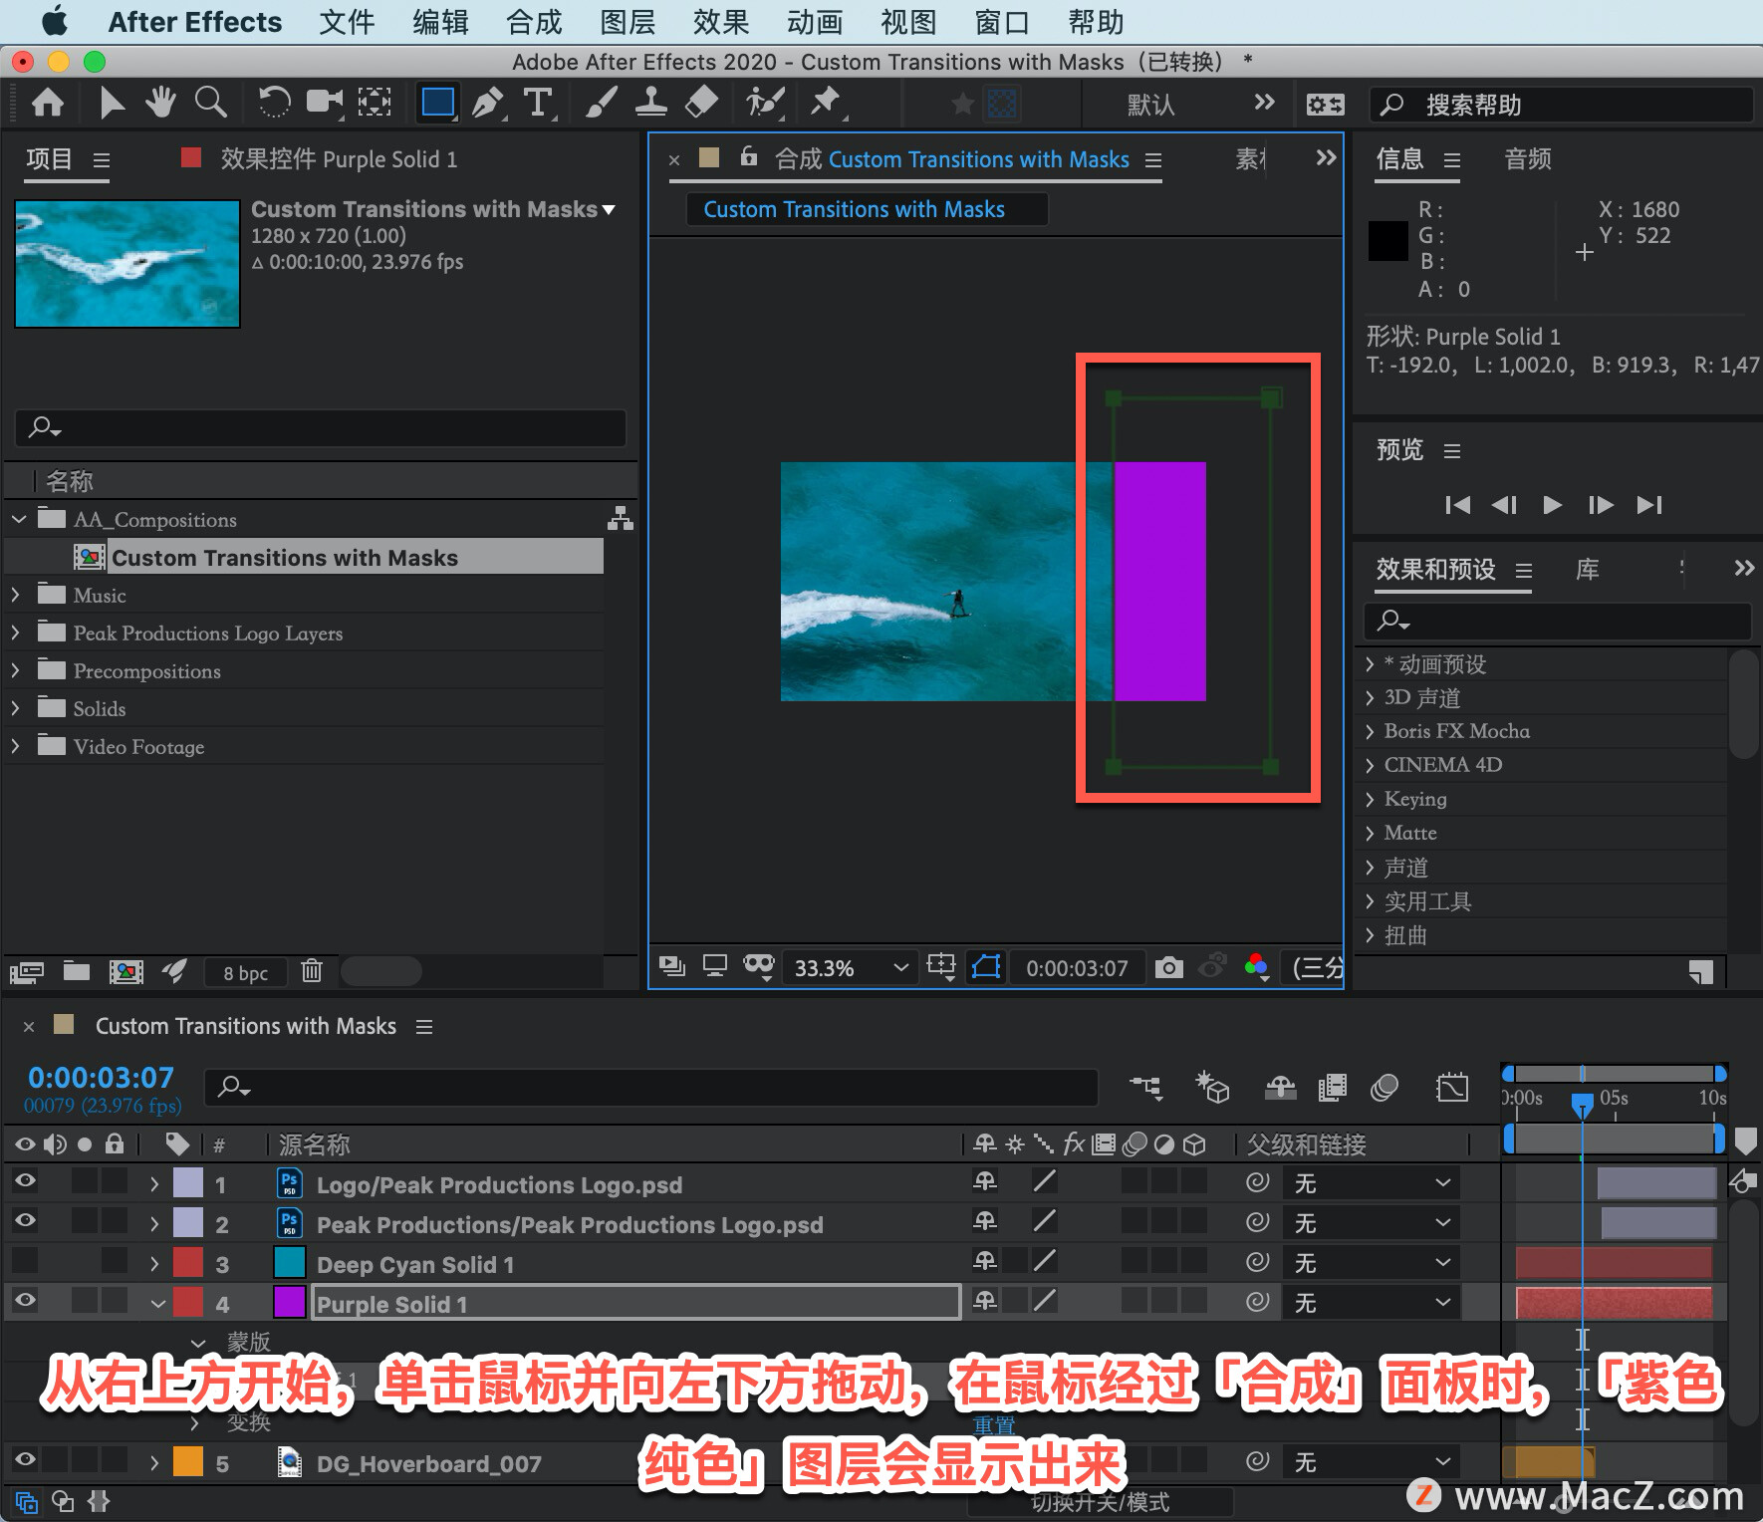Select the Type text tool
Viewport: 1763px width, 1522px height.
pos(538,103)
